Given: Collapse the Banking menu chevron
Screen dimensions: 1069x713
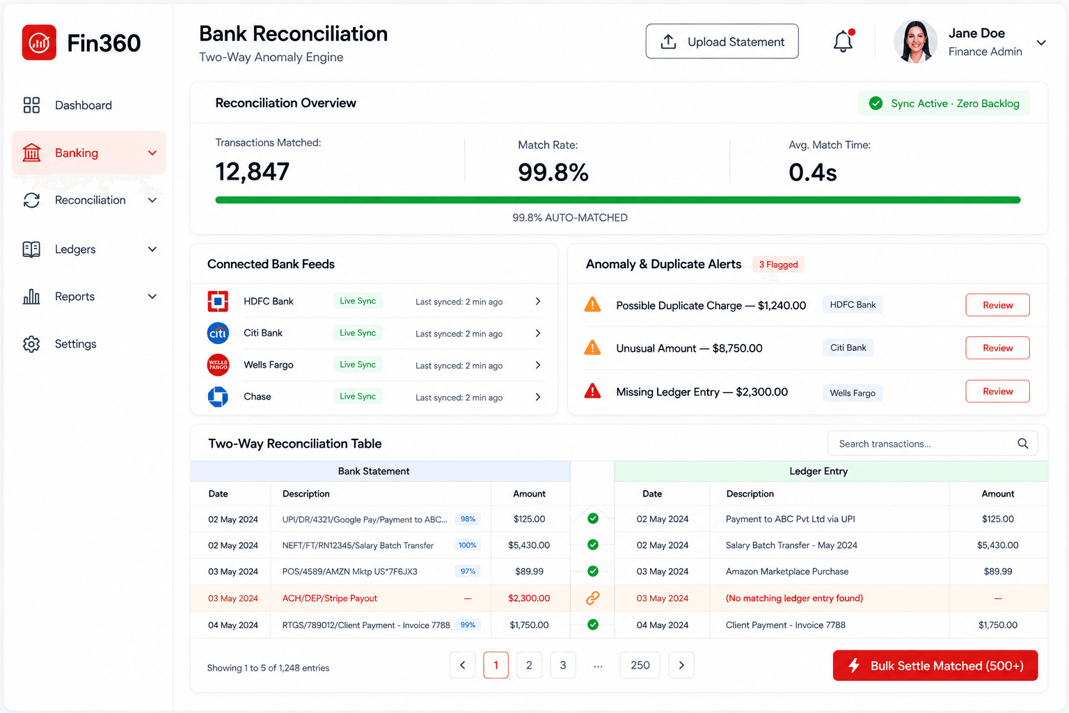Looking at the screenshot, I should pos(152,153).
